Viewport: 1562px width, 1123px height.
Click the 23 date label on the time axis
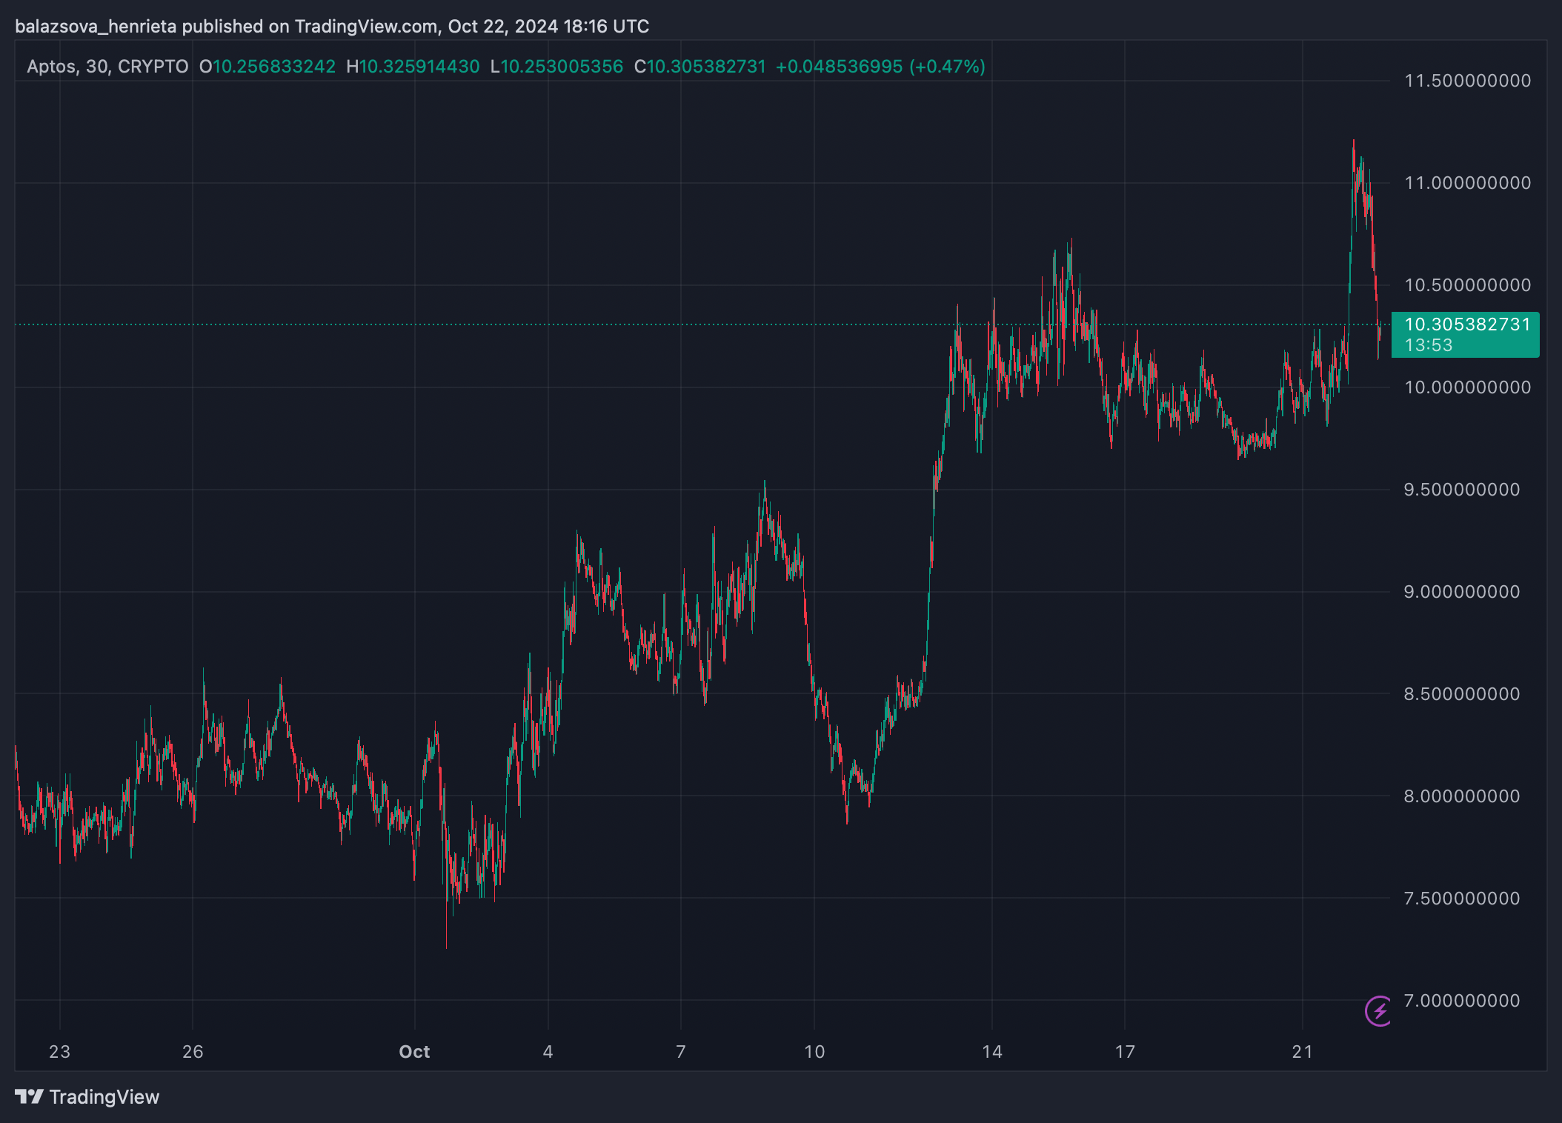[59, 1052]
